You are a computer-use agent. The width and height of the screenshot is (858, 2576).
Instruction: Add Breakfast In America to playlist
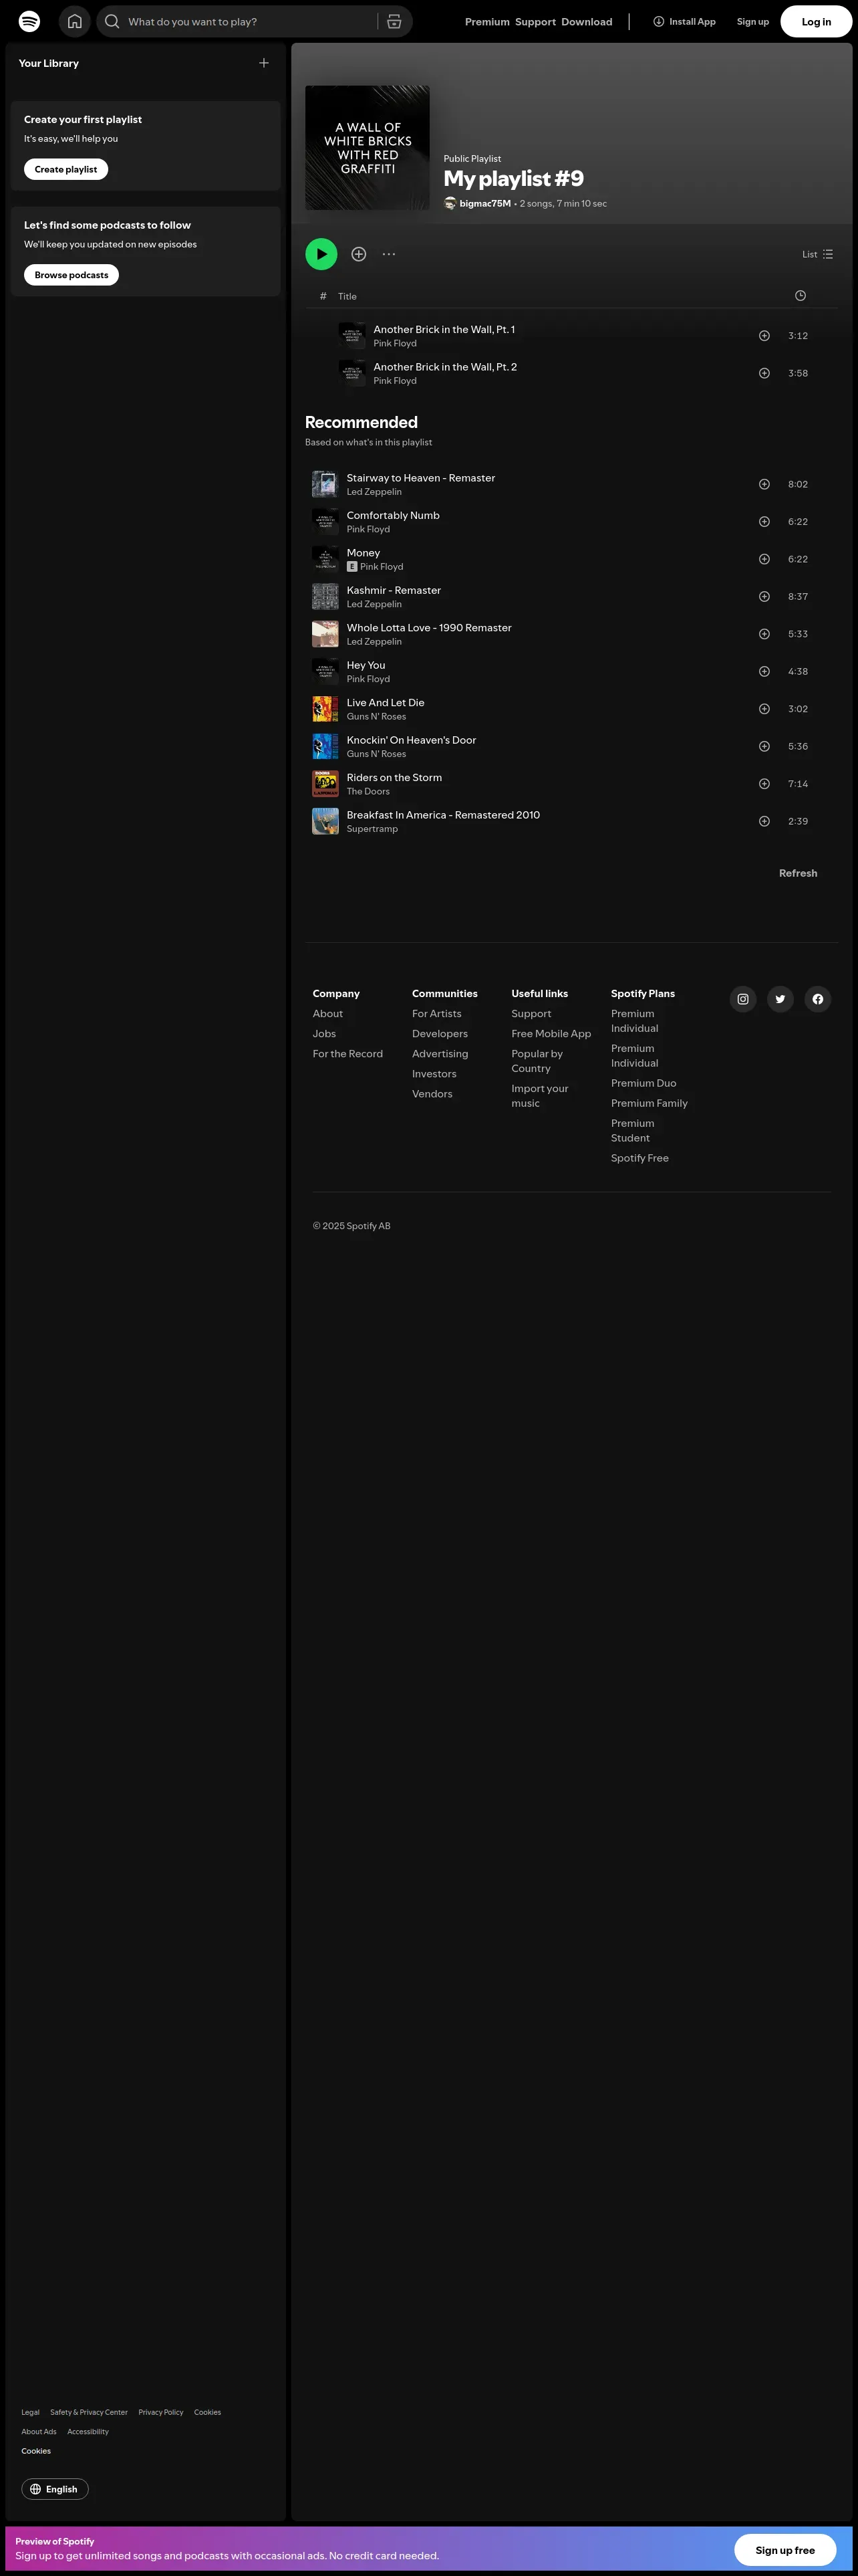click(x=764, y=822)
